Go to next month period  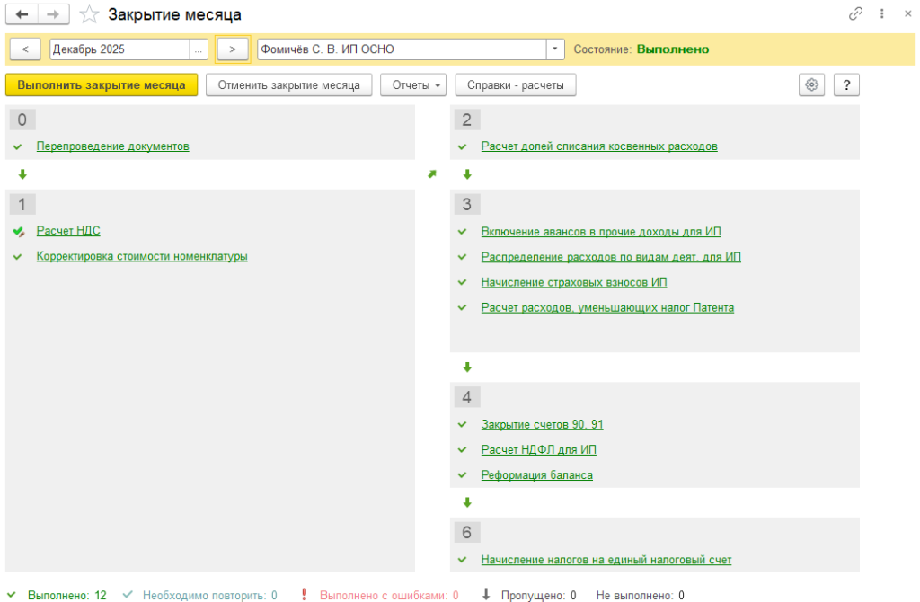[x=233, y=49]
